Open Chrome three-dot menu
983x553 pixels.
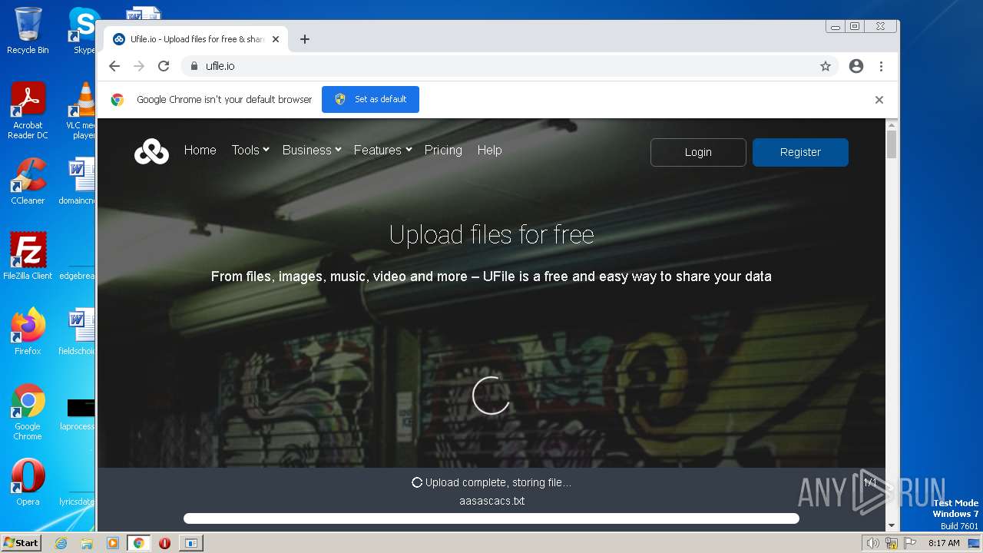(x=881, y=66)
